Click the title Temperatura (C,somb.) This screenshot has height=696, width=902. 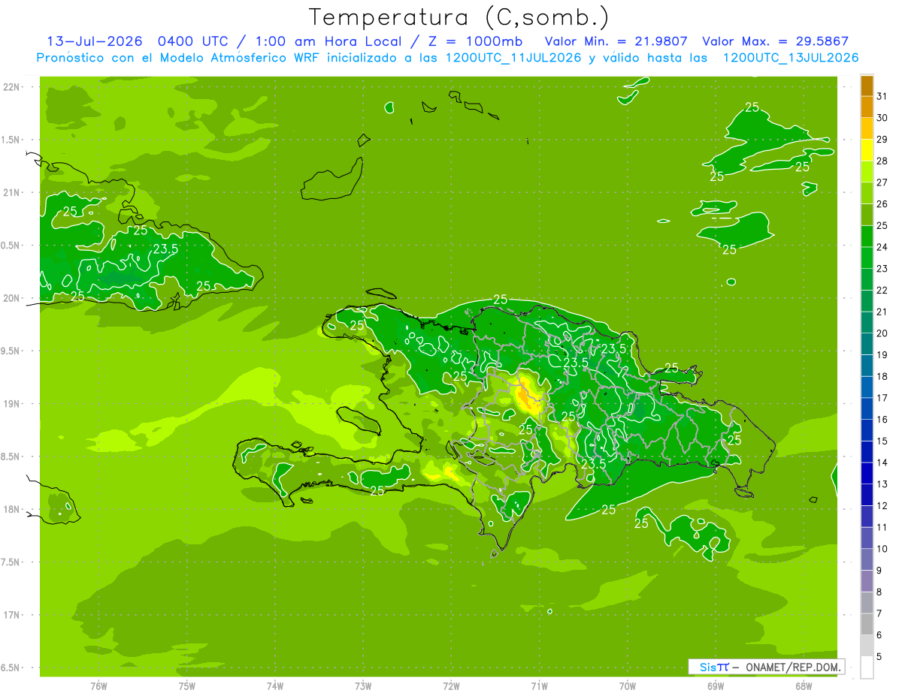tap(459, 17)
